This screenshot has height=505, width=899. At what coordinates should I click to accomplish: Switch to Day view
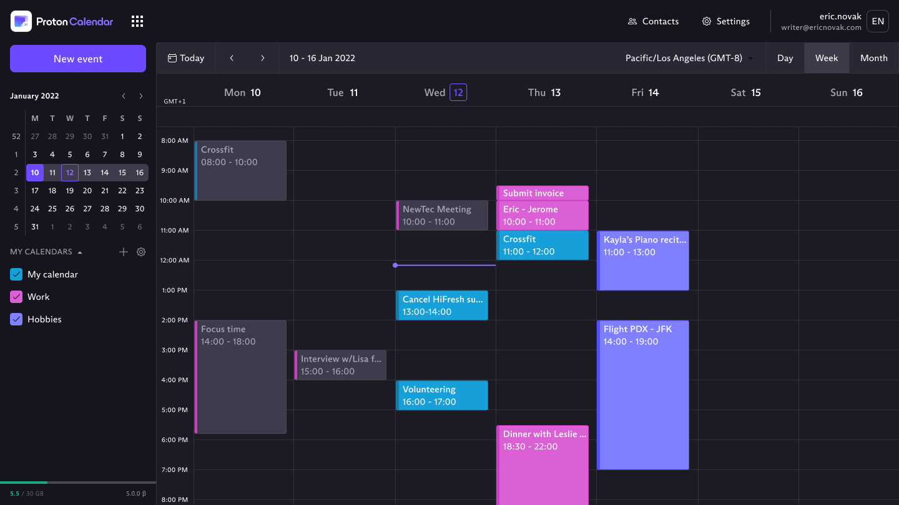click(x=785, y=57)
